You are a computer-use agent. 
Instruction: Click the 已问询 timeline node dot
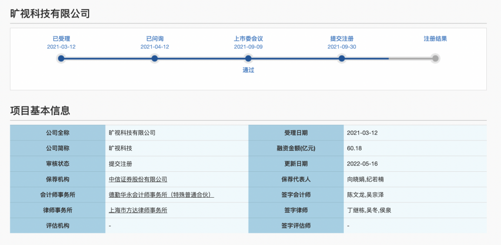(x=155, y=59)
